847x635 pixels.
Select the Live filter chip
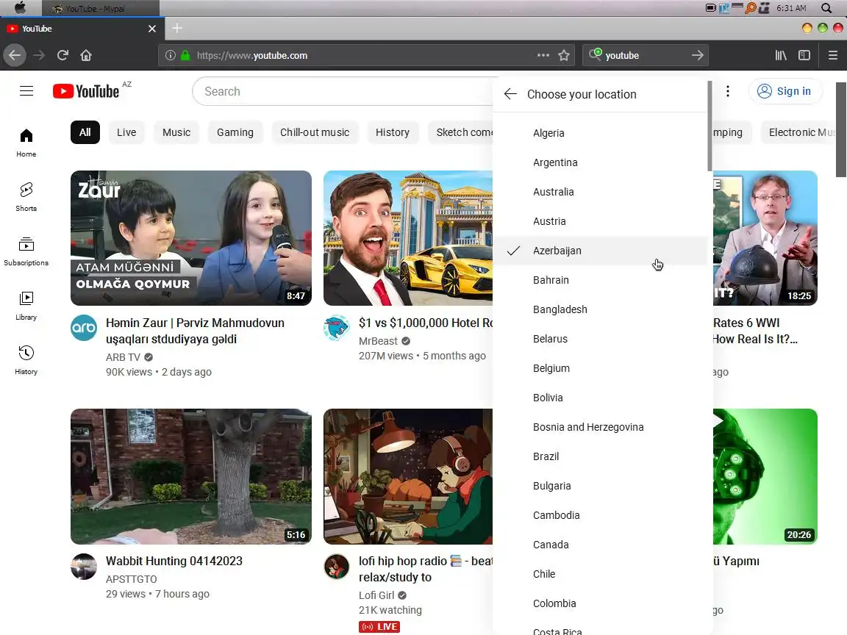tap(126, 132)
